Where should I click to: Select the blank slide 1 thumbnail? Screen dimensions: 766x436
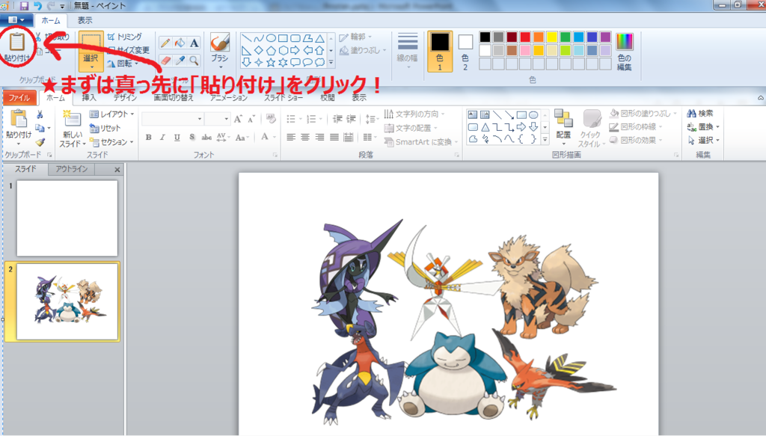67,218
